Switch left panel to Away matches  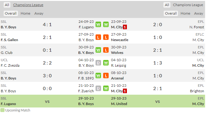[x=39, y=13]
